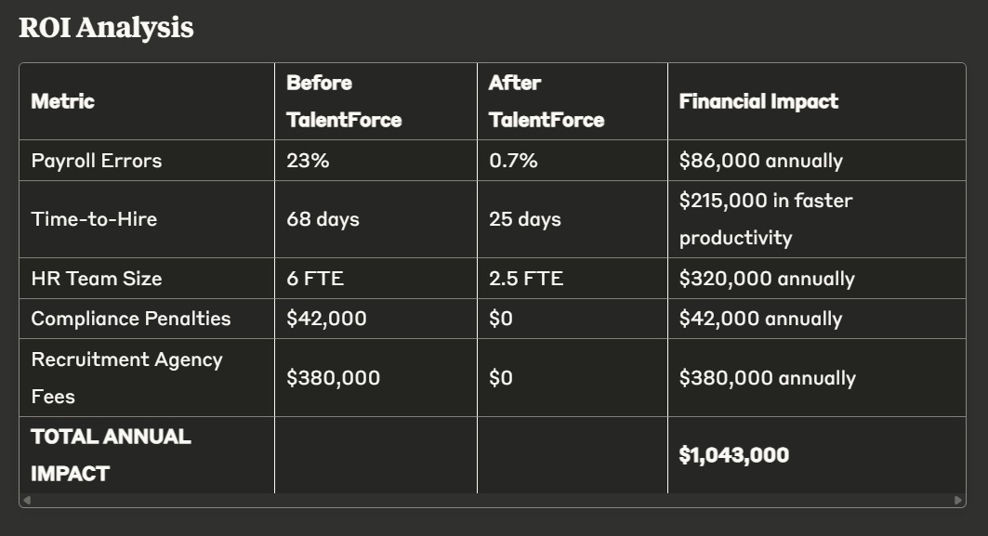Select the HR Team Size row label
This screenshot has width=988, height=536.
pyautogui.click(x=97, y=279)
